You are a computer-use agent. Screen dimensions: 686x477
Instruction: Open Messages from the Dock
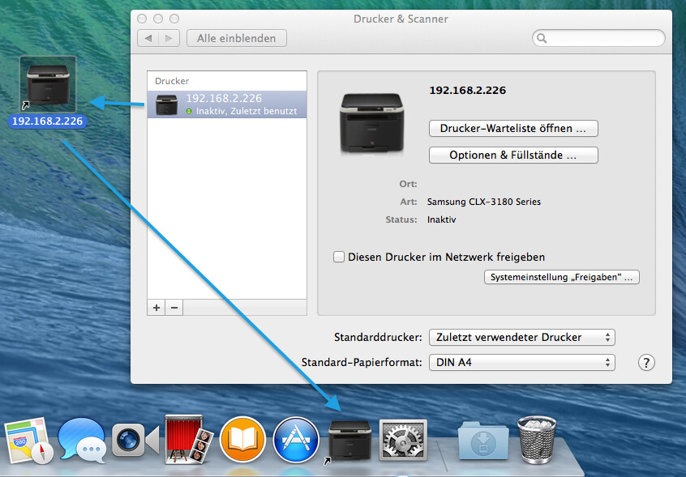81,440
